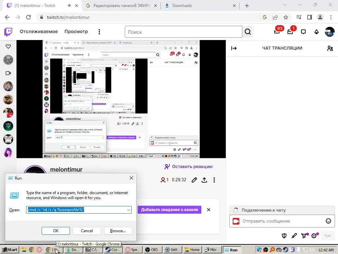This screenshot has width=338, height=254.
Task: Open chat settings gear icon
Action: (314, 235)
